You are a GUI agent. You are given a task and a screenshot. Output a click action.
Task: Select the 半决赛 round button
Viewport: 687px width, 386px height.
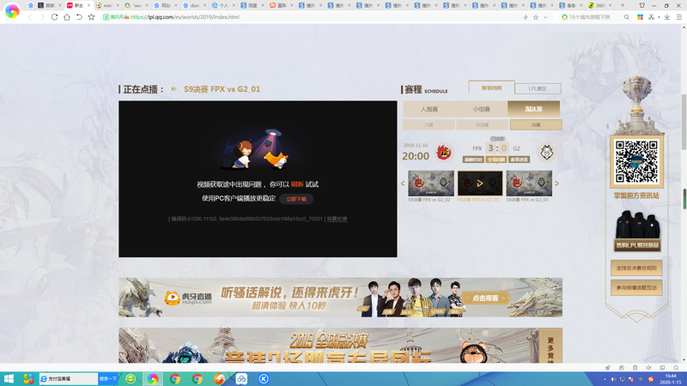[x=482, y=124]
